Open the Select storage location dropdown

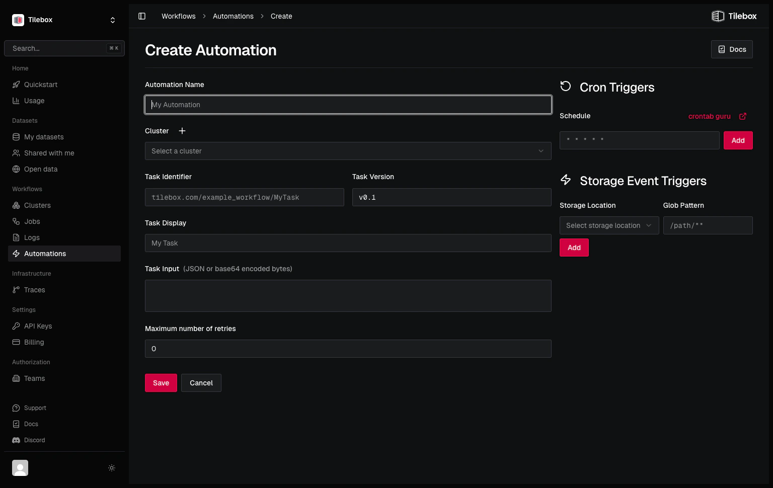[609, 225]
